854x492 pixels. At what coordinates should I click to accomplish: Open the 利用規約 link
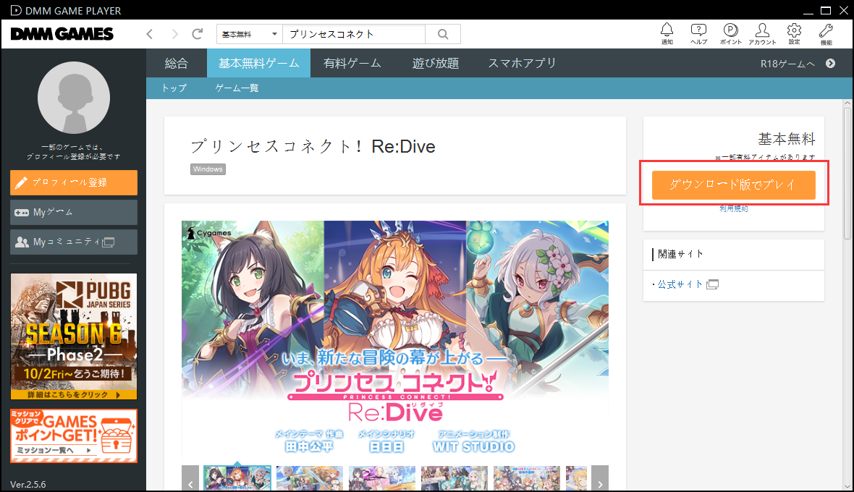pyautogui.click(x=734, y=208)
